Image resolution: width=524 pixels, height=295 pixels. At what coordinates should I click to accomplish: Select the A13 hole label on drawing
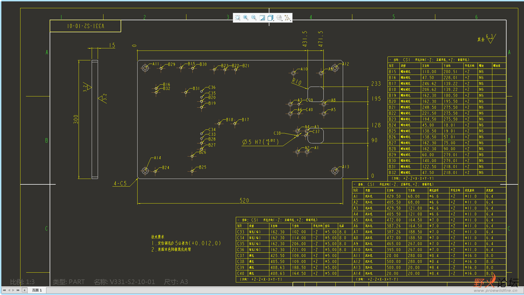346,167
